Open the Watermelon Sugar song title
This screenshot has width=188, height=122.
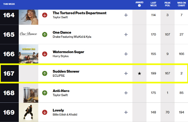68,52
